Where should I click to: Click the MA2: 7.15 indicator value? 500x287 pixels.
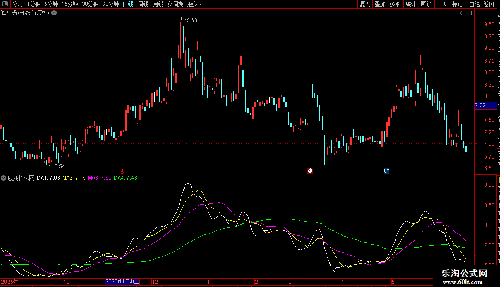point(74,178)
